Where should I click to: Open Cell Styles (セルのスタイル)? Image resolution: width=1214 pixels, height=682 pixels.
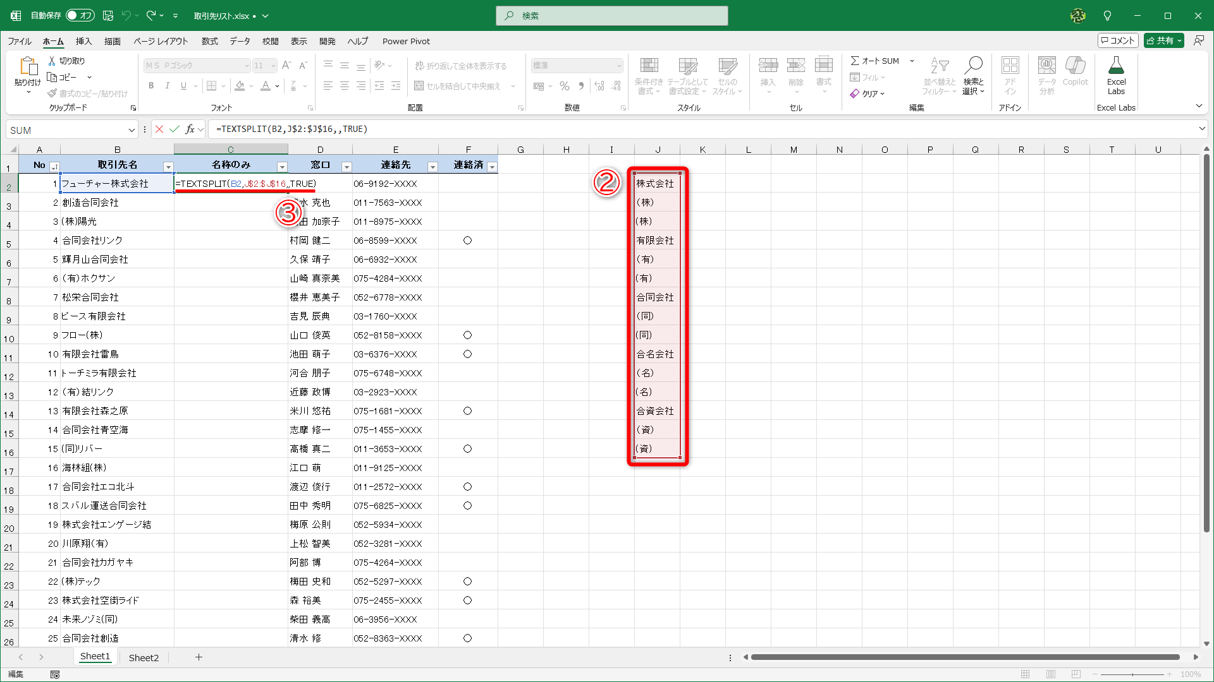(728, 76)
